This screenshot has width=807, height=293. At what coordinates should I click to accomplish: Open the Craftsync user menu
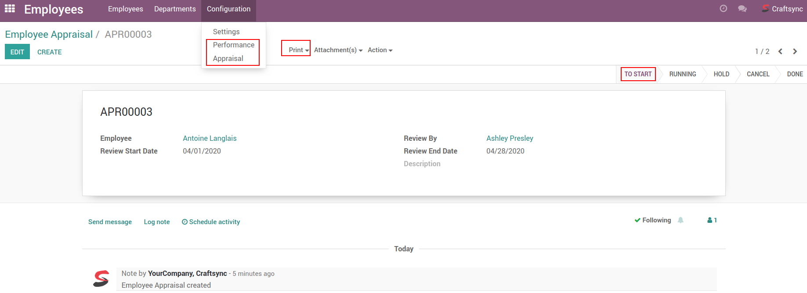(x=782, y=9)
